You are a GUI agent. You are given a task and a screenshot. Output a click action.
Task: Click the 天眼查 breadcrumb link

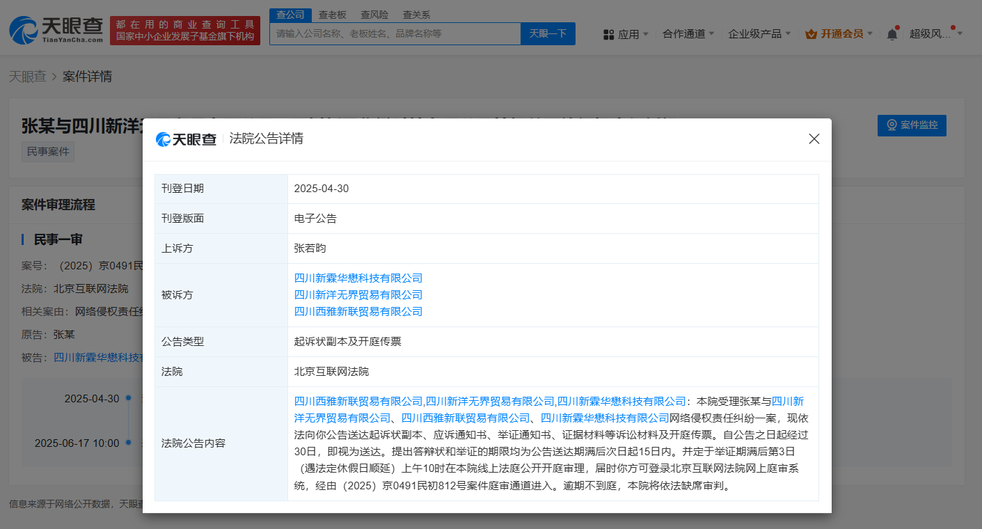click(x=27, y=77)
